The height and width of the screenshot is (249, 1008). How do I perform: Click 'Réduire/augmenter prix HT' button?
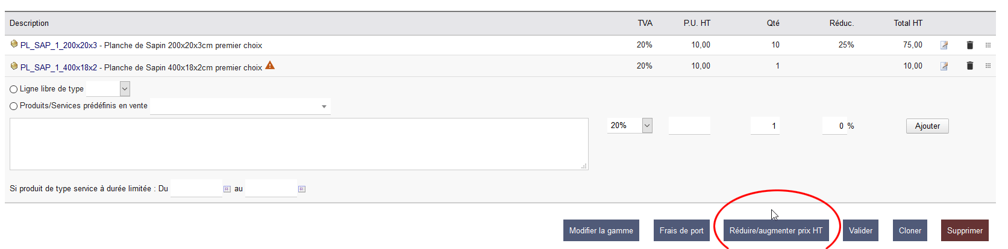775,230
